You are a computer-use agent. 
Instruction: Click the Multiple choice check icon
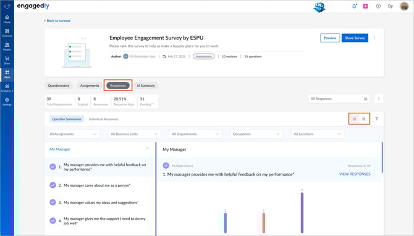[166, 165]
